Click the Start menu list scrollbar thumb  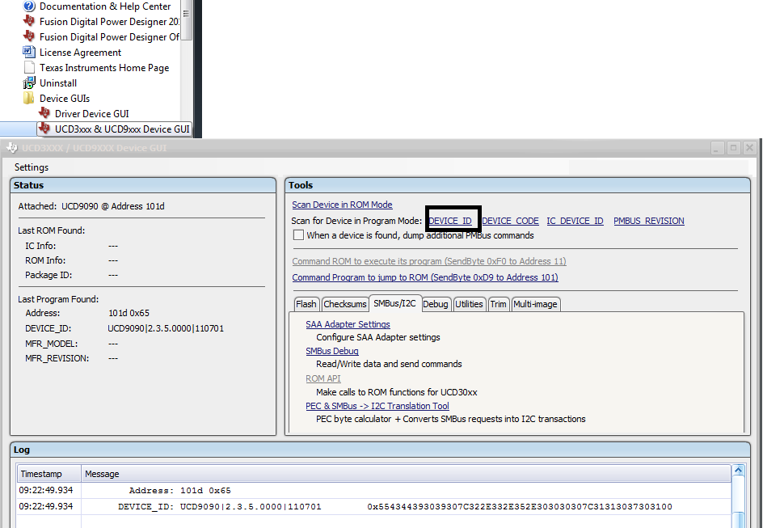(186, 19)
